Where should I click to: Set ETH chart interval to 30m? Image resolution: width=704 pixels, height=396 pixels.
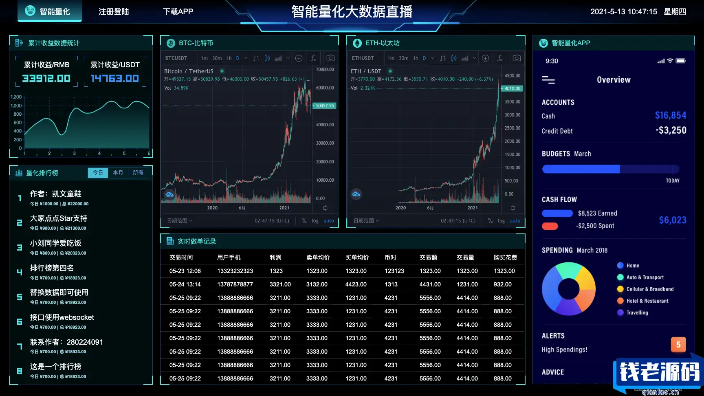click(x=403, y=58)
